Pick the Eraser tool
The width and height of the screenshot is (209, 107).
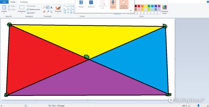(44, 12)
